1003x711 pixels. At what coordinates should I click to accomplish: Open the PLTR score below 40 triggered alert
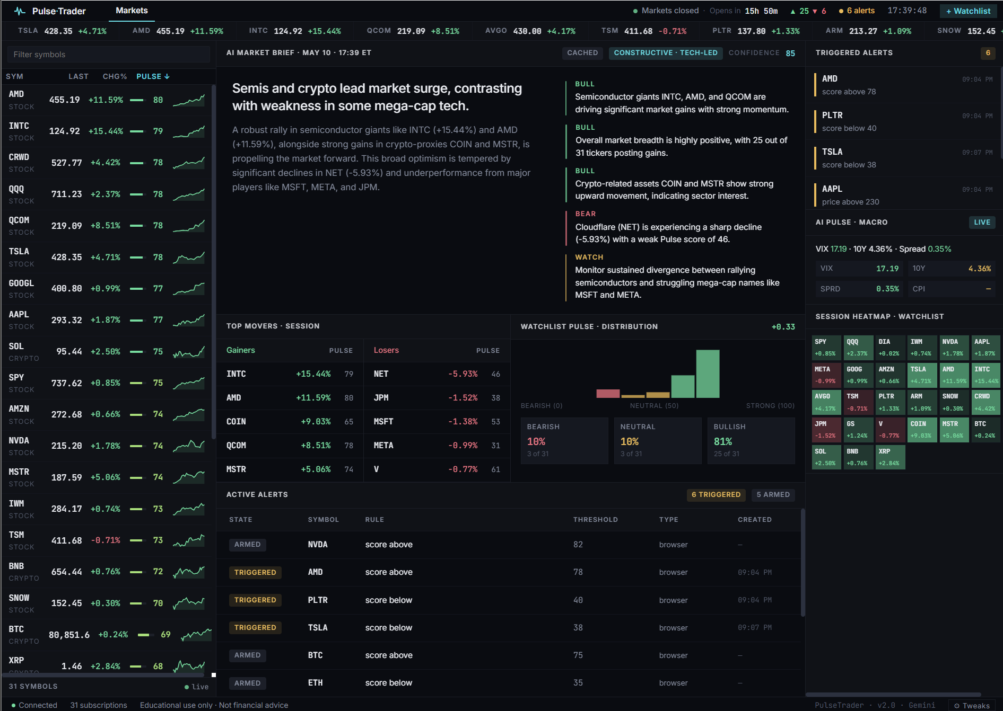(x=903, y=121)
